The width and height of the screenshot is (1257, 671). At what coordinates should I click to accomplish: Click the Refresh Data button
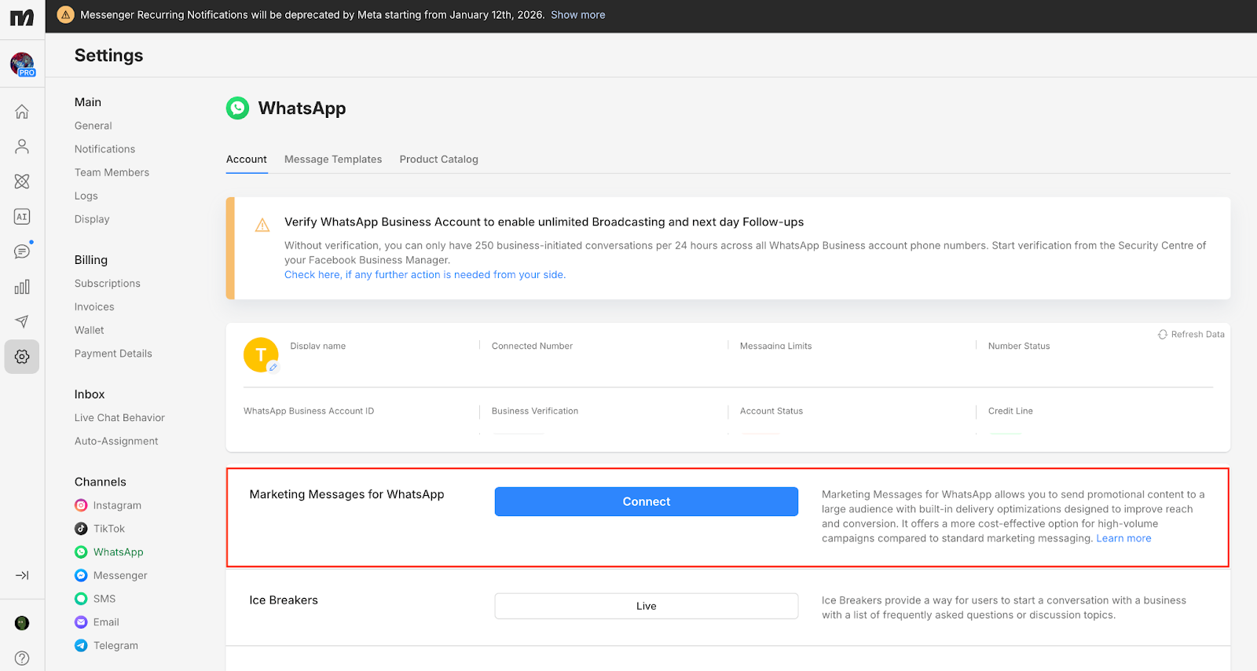point(1191,335)
